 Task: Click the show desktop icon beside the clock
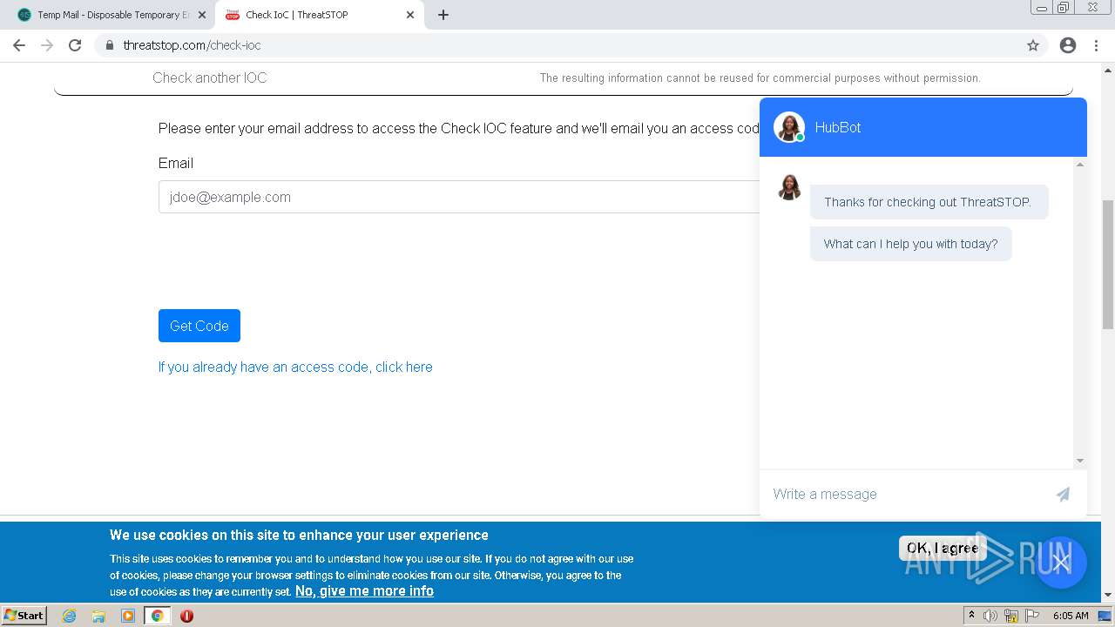(1105, 616)
